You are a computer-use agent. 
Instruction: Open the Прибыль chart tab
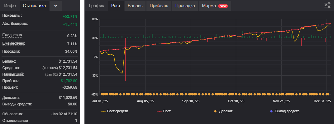tap(159, 6)
